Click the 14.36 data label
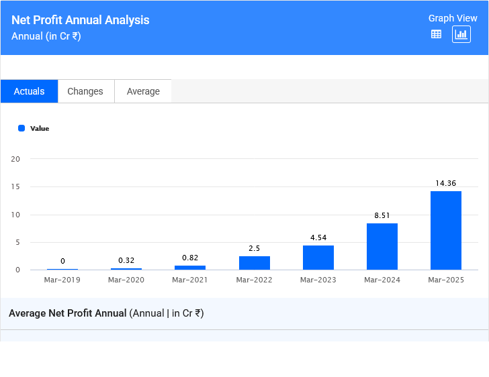Screen dimensions: 489x377 pyautogui.click(x=446, y=183)
